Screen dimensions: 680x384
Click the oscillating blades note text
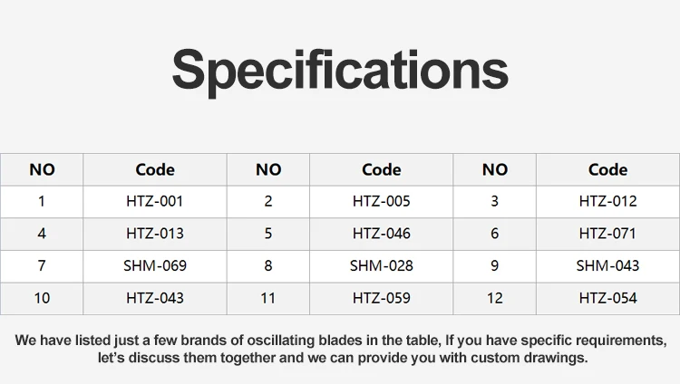(x=340, y=349)
